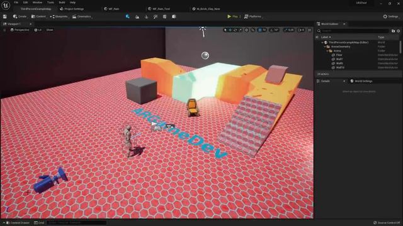Screen dimensions: 403x226
Task: Sort outliner by Label column
Action: click(x=326, y=37)
